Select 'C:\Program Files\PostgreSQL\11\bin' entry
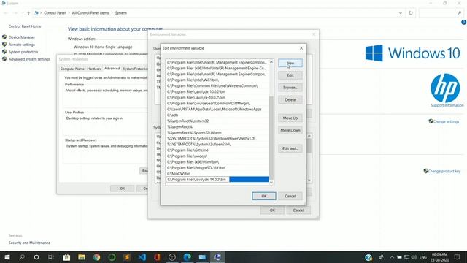467x263 pixels. (x=217, y=168)
